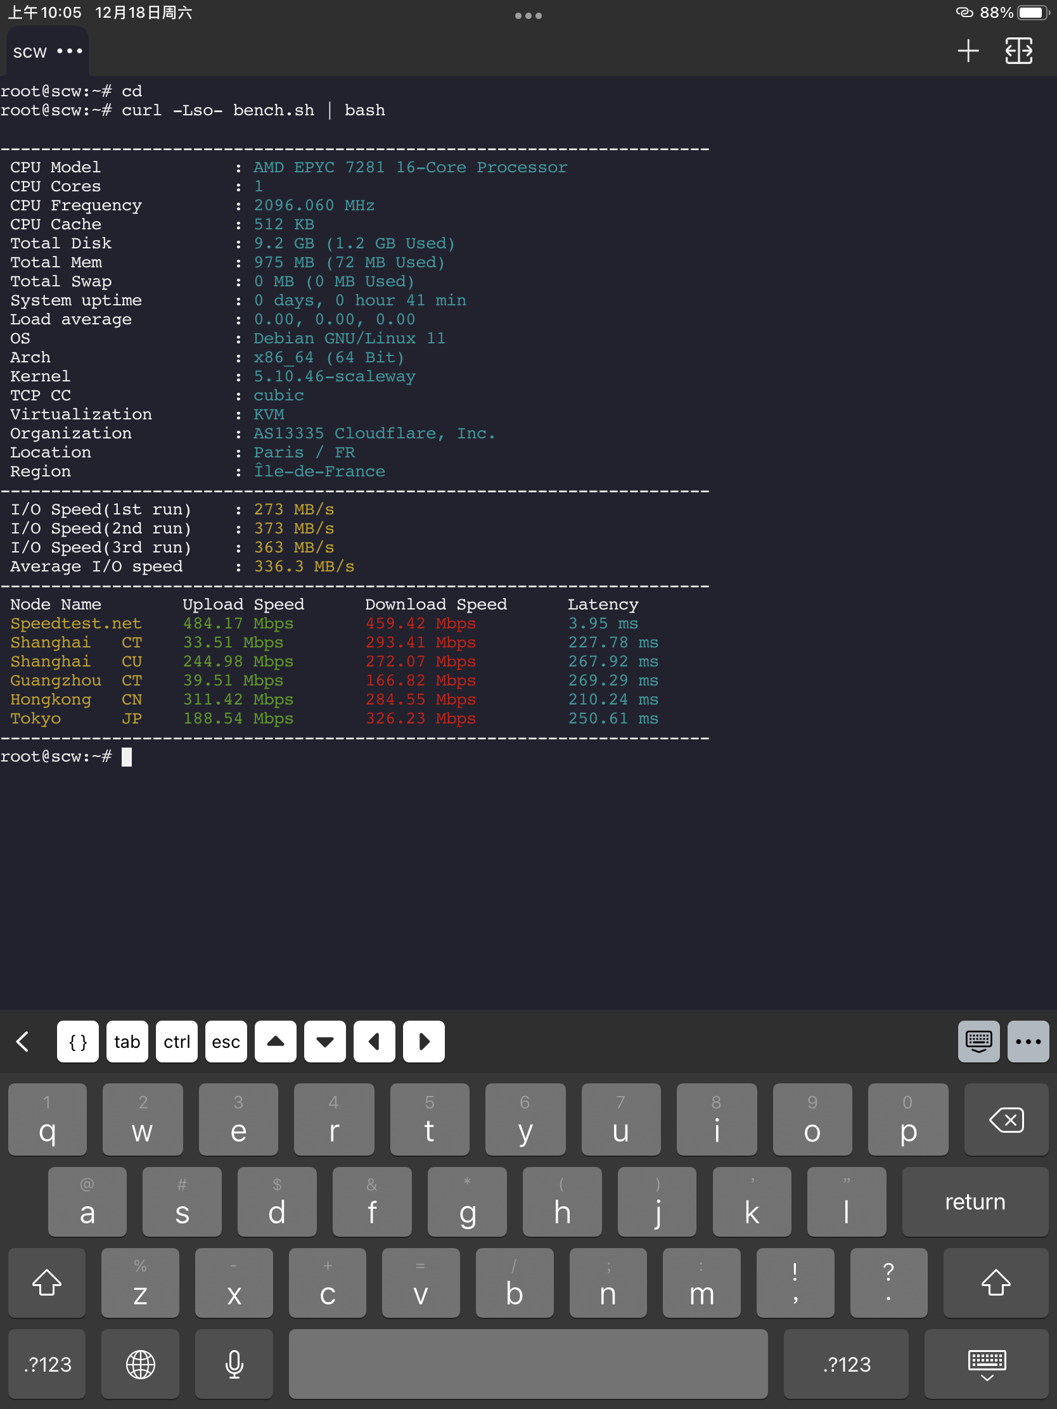Tap the x key
The image size is (1057, 1409).
[234, 1282]
